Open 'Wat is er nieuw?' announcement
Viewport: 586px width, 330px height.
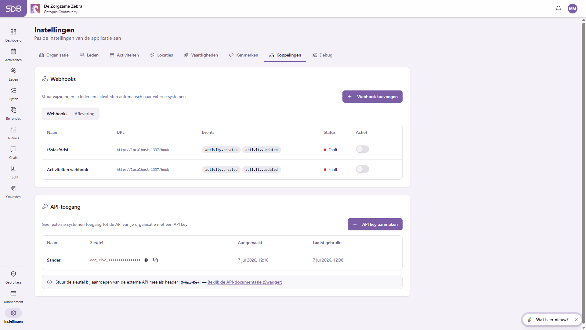552,320
